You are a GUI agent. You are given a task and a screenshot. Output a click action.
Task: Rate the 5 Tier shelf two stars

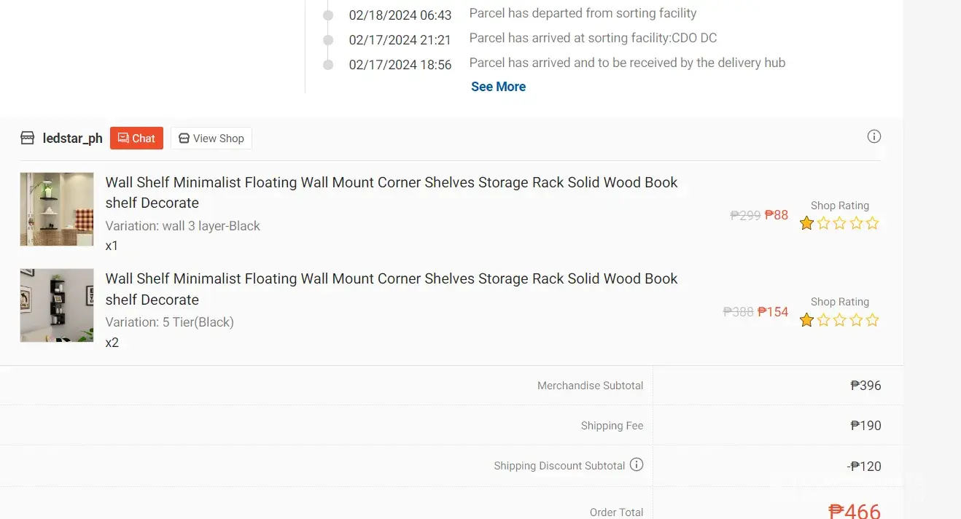click(x=823, y=320)
